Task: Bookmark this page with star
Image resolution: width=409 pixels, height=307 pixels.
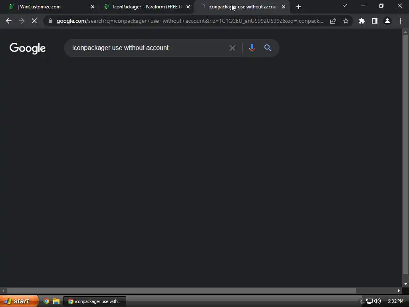Action: pyautogui.click(x=346, y=21)
